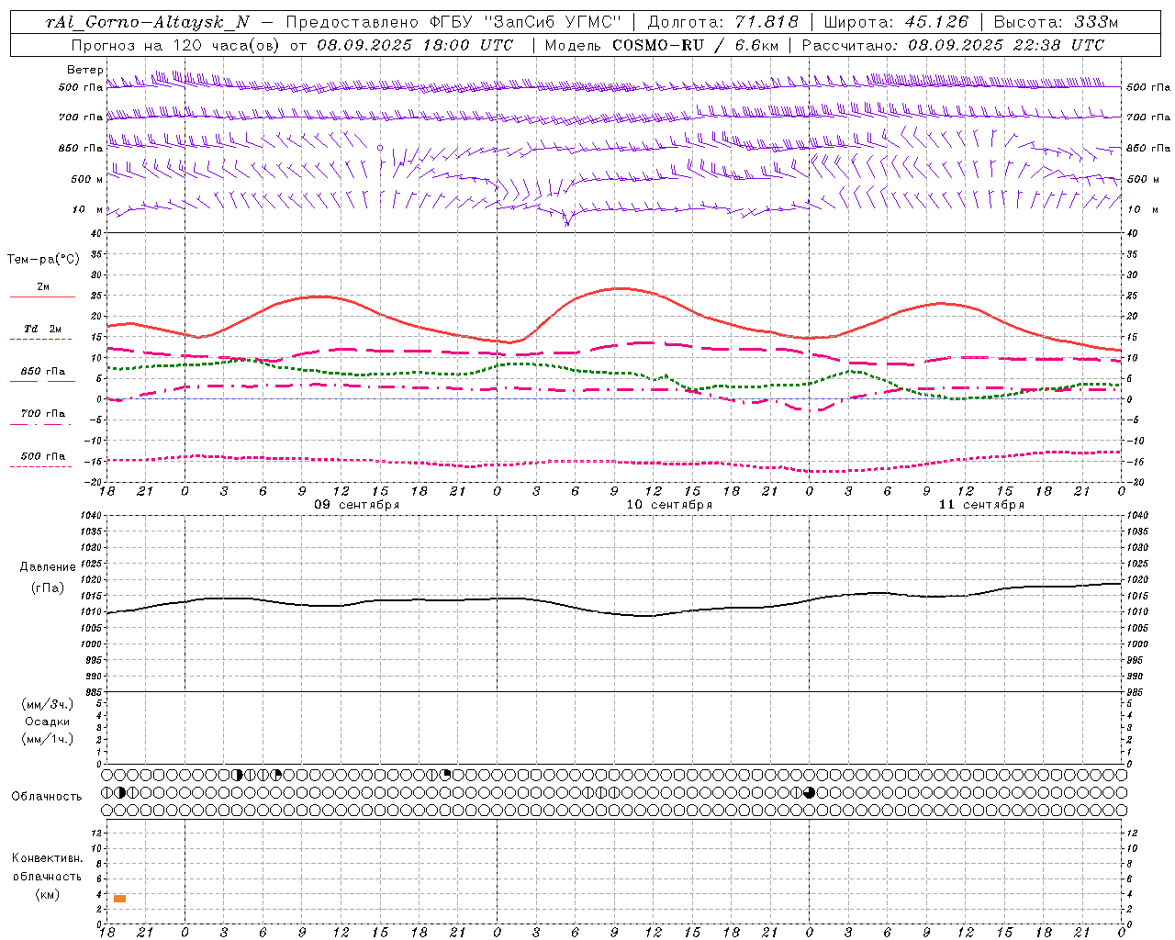Click the Давление panel label
This screenshot has width=1175, height=940.
(48, 567)
